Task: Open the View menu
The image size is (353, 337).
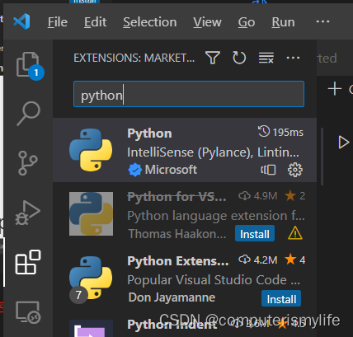Action: [207, 22]
